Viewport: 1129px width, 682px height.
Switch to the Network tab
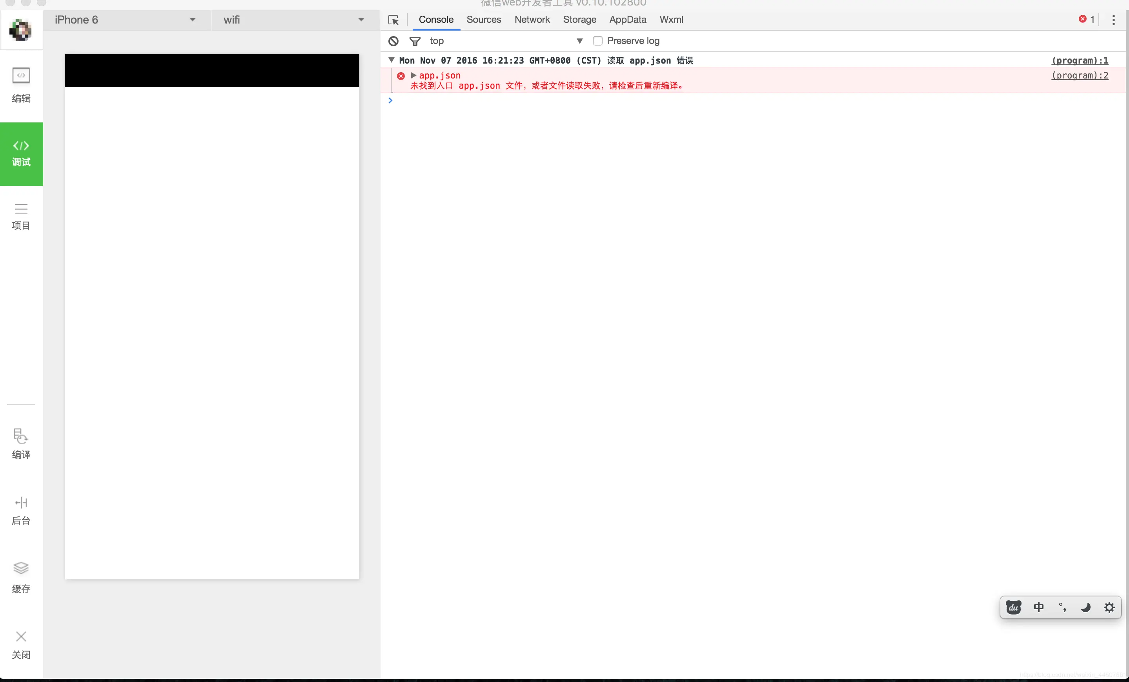532,20
